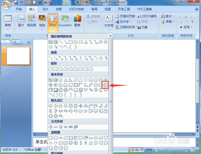Viewport: 201px width, 154px height.
Task: Select the donut ring shape
Action: (x=61, y=90)
